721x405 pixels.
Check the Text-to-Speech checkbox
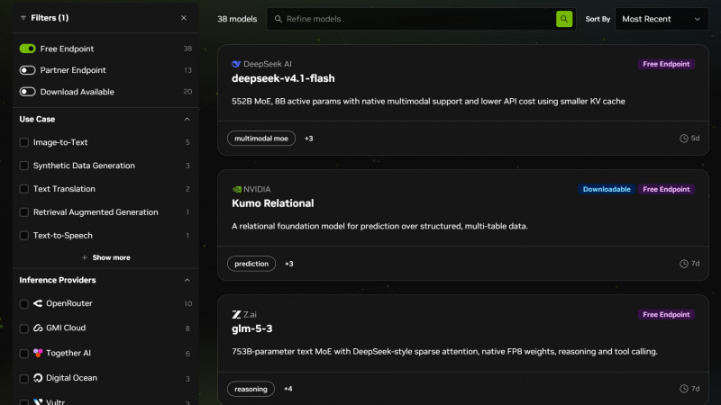point(24,236)
